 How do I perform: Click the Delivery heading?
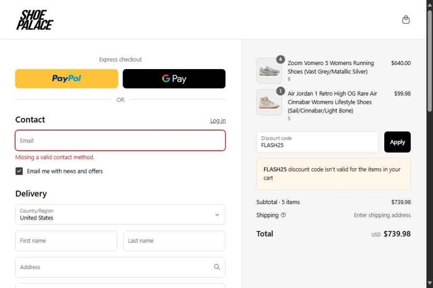[x=31, y=194]
